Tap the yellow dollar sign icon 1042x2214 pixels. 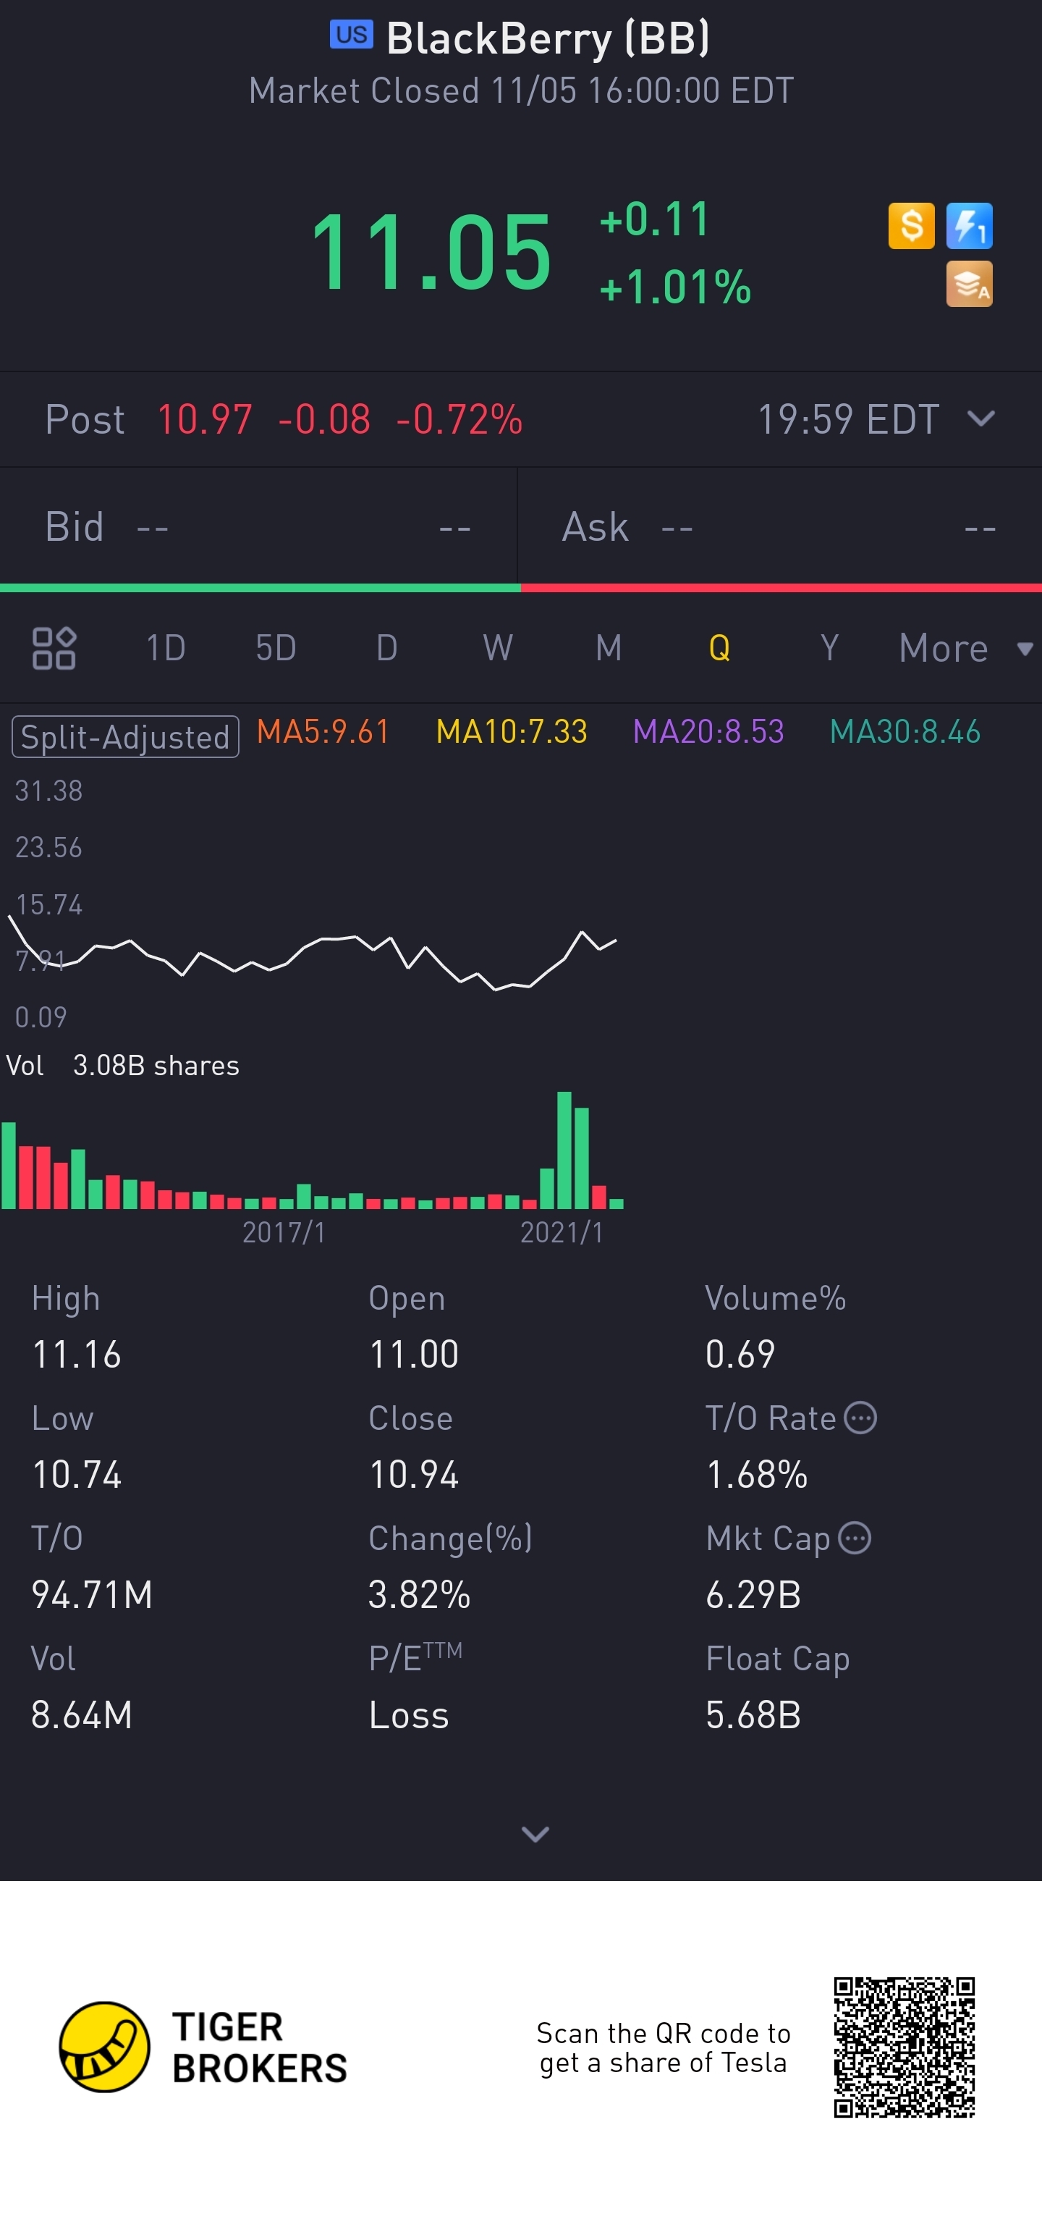click(x=910, y=226)
